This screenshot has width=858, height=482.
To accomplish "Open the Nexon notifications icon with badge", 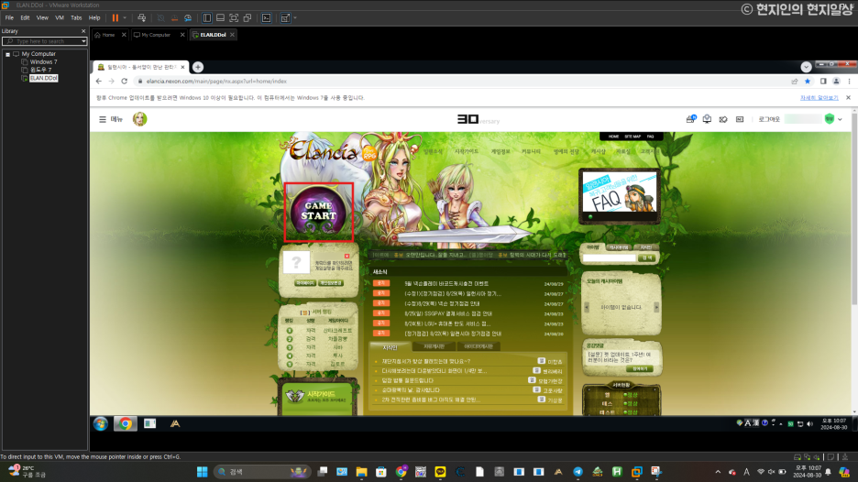I will pyautogui.click(x=690, y=119).
